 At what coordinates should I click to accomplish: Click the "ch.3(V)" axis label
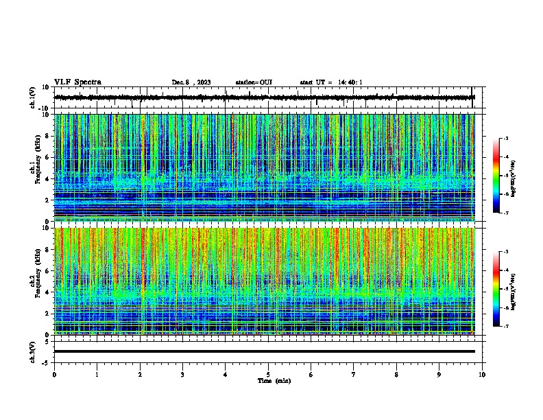pos(33,352)
